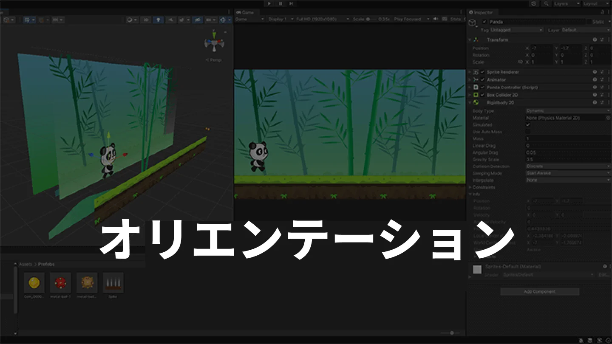Click the Physics Material 2D object picker

pyautogui.click(x=608, y=118)
